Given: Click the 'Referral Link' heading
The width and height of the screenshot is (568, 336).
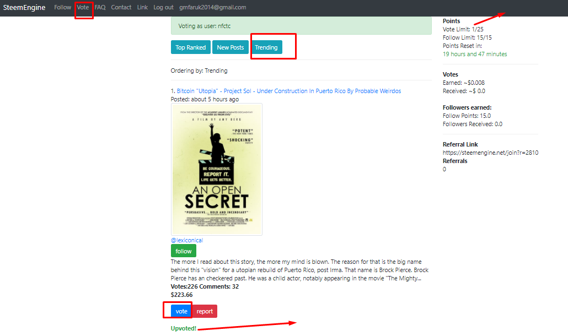Looking at the screenshot, I should (x=460, y=144).
